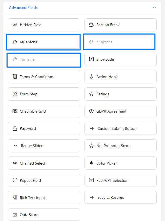The width and height of the screenshot is (165, 221).
Task: Click the Save & Resume arrow icon
Action: [92, 197]
